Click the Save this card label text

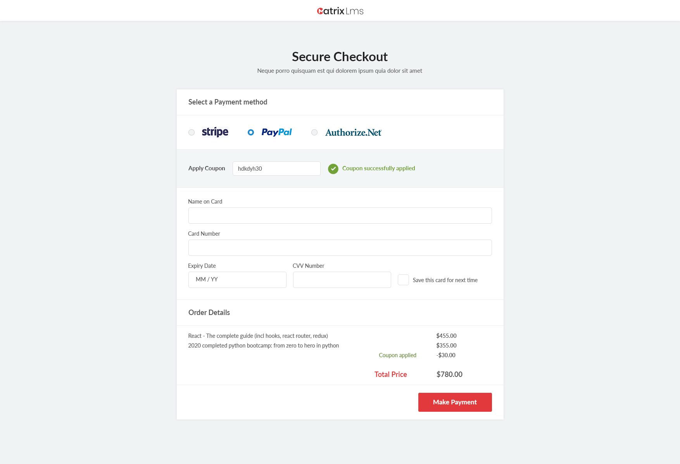445,280
